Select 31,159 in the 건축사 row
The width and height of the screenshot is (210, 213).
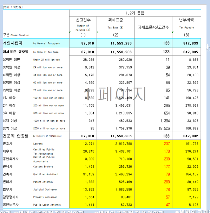(88, 174)
